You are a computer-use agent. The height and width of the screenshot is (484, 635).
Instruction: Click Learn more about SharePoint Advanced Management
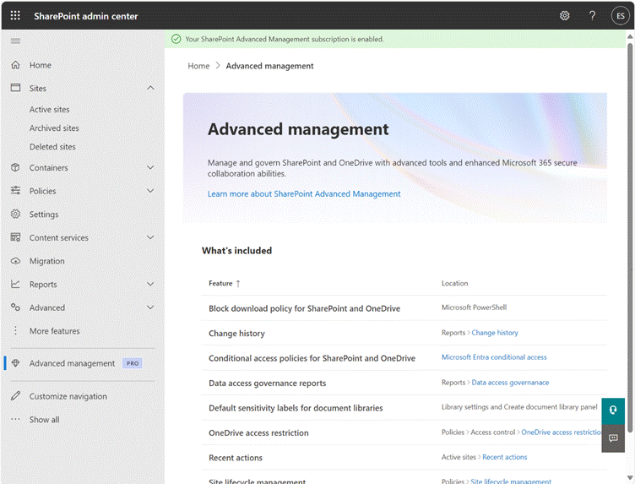(304, 193)
